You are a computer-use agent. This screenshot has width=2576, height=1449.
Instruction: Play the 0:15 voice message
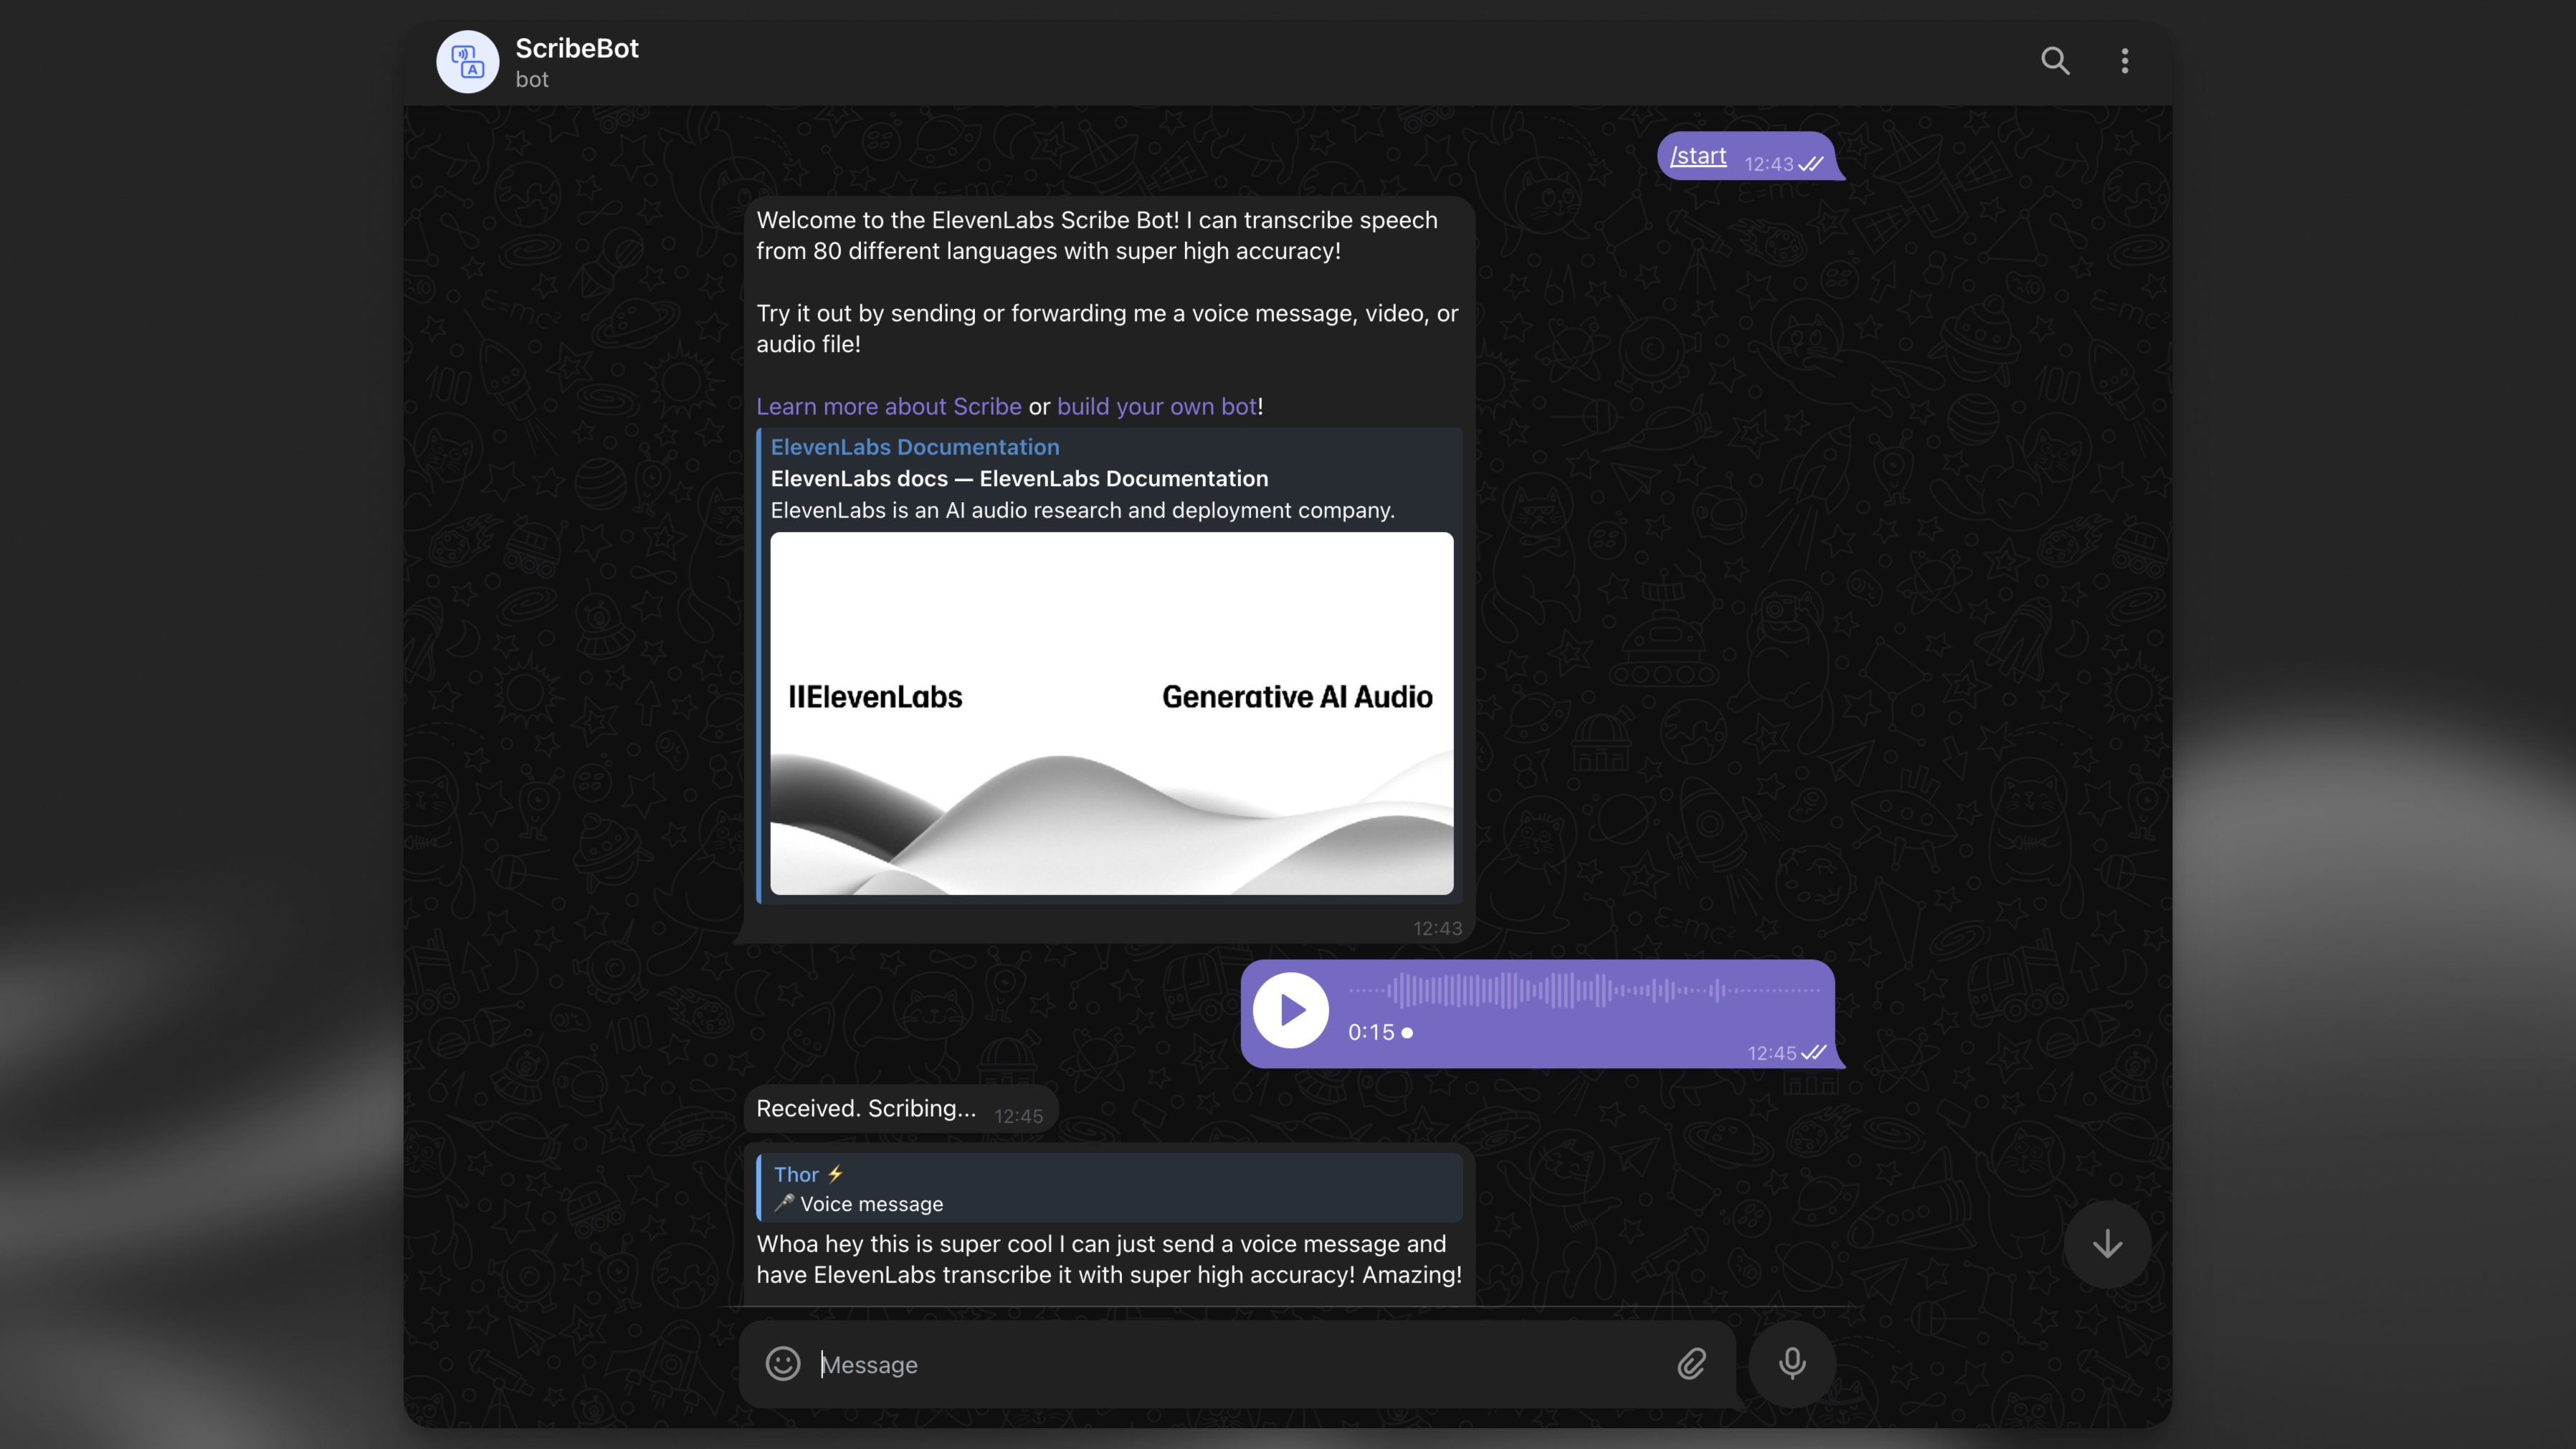pyautogui.click(x=1290, y=1010)
